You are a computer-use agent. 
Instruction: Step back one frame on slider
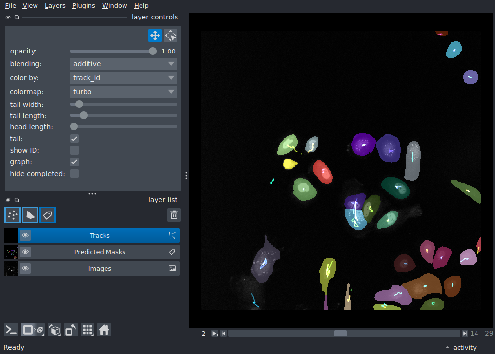coord(224,334)
